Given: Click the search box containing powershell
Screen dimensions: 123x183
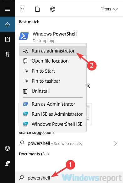Looking at the screenshot, I should point(69,178).
